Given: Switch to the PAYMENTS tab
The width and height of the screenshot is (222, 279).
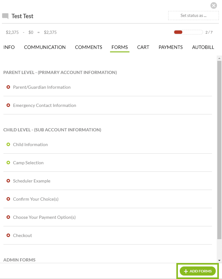Looking at the screenshot, I should 170,47.
